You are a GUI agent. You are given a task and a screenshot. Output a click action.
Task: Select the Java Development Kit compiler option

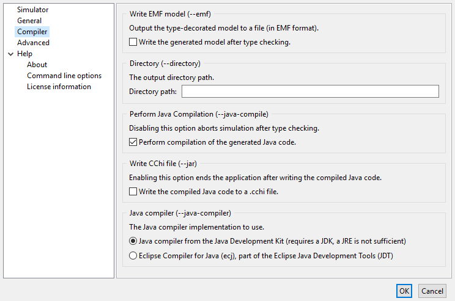(x=133, y=241)
